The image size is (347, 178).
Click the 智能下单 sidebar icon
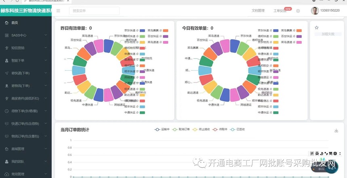pos(6,61)
